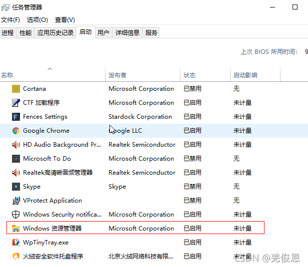Open the 文件(F) menu
The width and height of the screenshot is (308, 267).
(x=10, y=20)
